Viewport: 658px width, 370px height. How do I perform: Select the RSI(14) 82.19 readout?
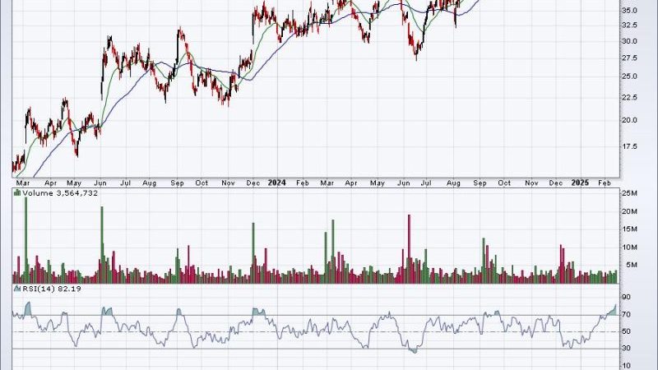click(x=52, y=289)
